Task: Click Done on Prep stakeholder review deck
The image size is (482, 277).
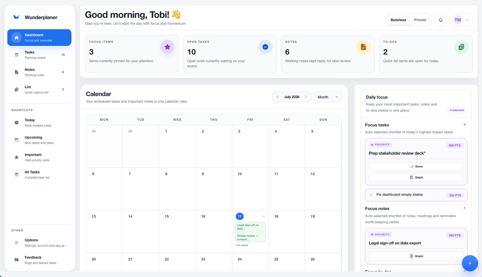Action: point(416,167)
